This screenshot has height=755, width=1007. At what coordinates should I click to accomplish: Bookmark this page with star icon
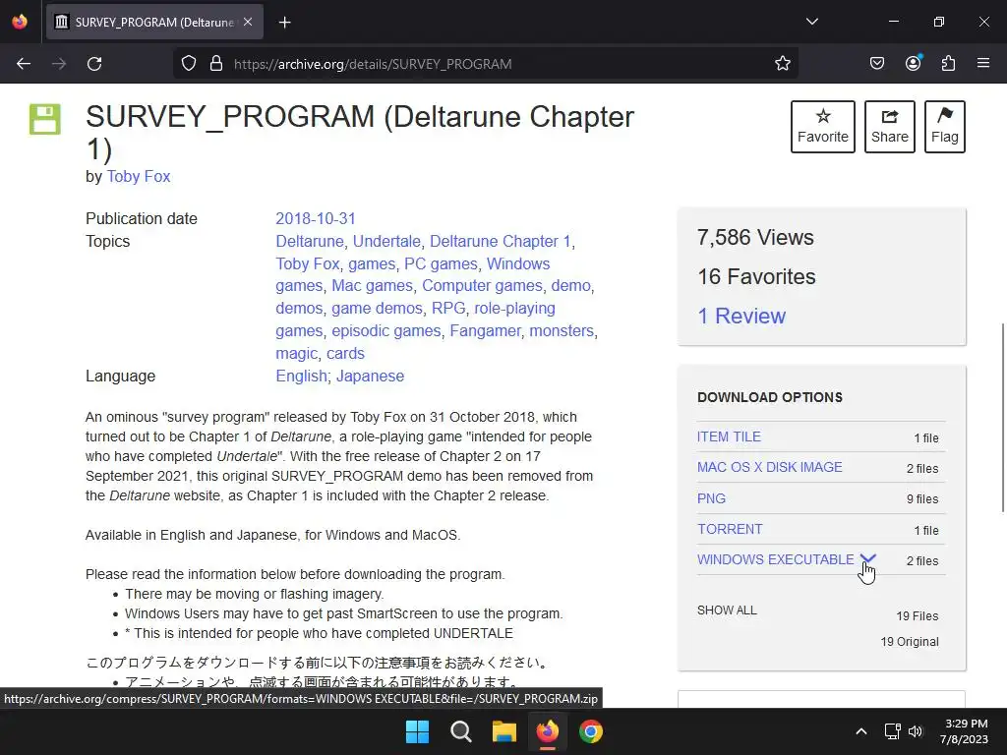click(x=782, y=64)
